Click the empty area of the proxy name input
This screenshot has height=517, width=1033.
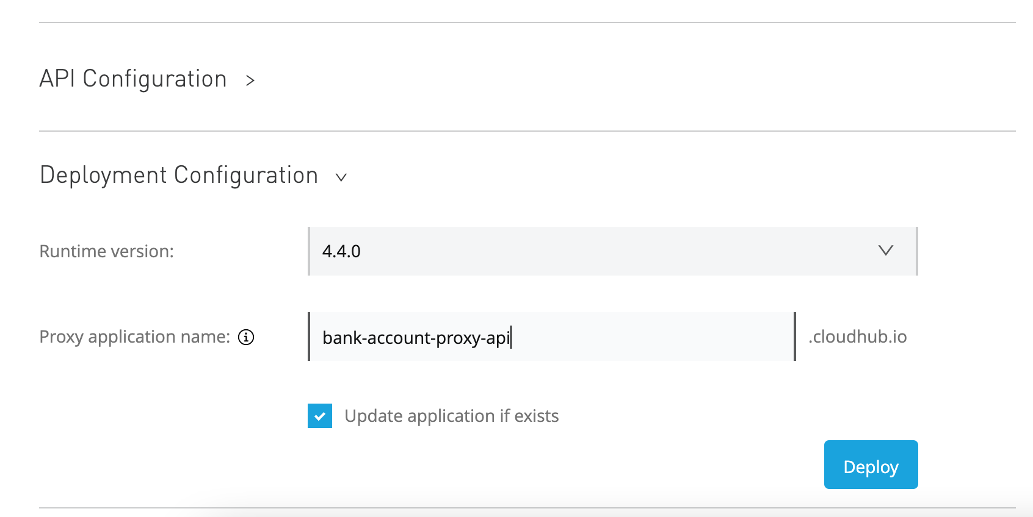click(652, 337)
